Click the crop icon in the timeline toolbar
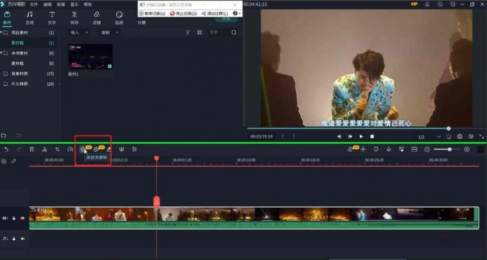Image resolution: width=487 pixels, height=260 pixels. pos(57,149)
